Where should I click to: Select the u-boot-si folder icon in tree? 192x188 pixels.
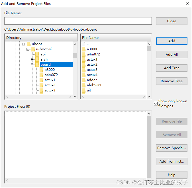pos(33,49)
